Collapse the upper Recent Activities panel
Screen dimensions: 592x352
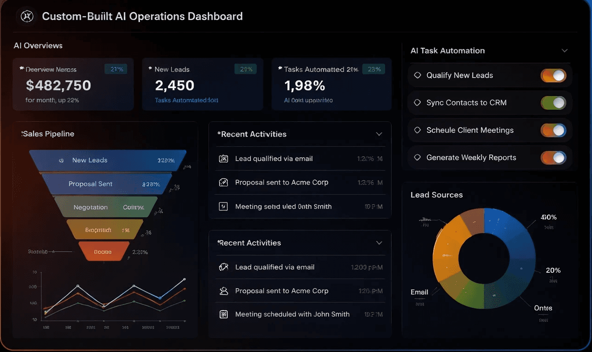[x=379, y=134]
